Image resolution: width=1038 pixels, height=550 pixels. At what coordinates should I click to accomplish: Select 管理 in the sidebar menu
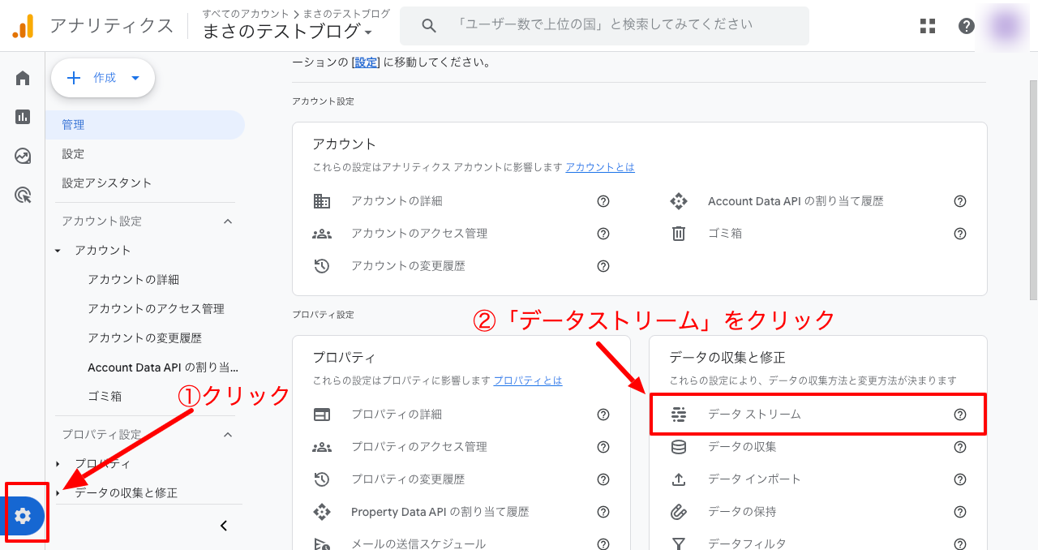(145, 125)
